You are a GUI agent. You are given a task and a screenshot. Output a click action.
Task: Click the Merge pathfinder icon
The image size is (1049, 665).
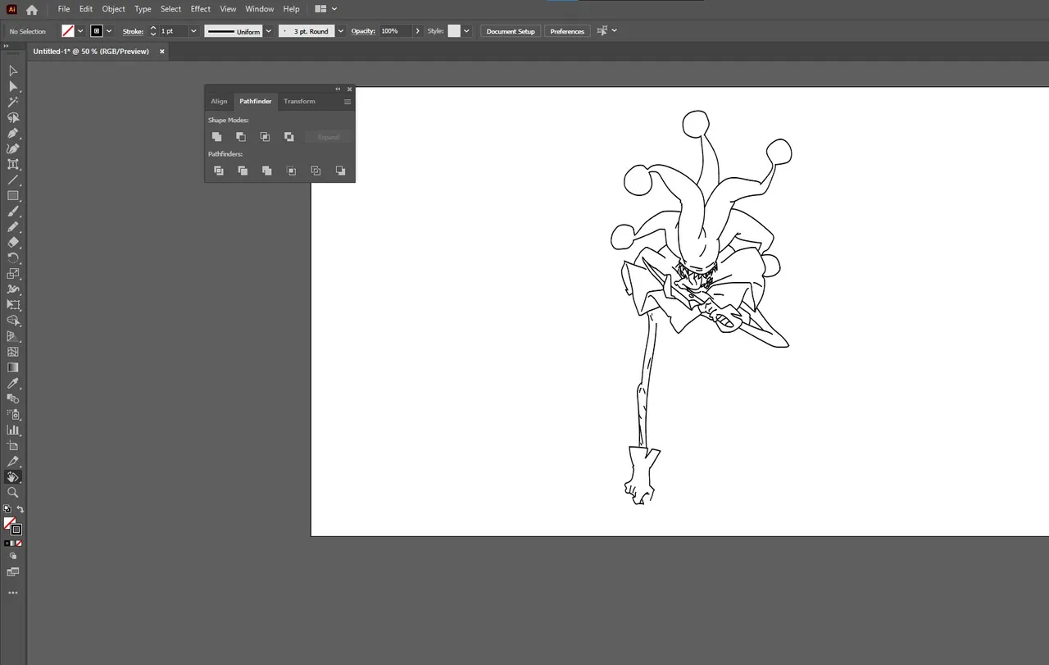(x=266, y=171)
